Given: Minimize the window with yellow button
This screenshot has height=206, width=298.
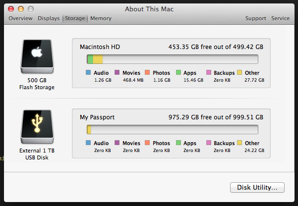Looking at the screenshot, I should click(x=21, y=9).
